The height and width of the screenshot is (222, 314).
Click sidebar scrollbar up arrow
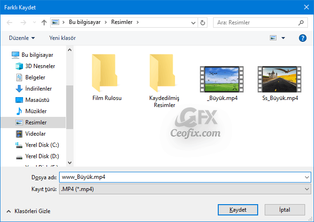69,50
